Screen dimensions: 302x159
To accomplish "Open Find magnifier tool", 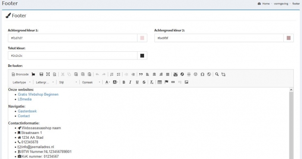I will [217, 74].
